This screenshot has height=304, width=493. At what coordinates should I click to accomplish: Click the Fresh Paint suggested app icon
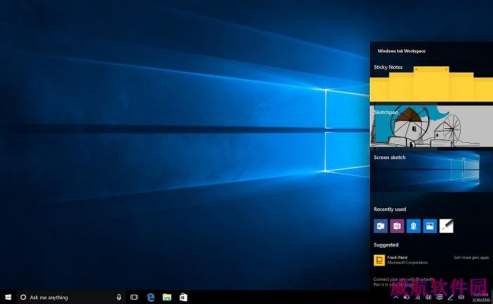[379, 260]
